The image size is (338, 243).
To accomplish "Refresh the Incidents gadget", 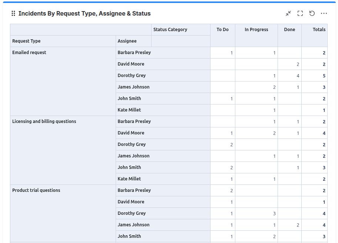I will point(312,13).
